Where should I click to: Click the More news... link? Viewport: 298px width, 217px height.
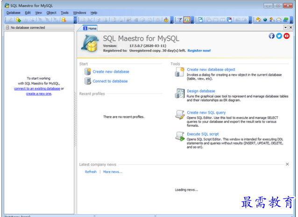click(113, 172)
